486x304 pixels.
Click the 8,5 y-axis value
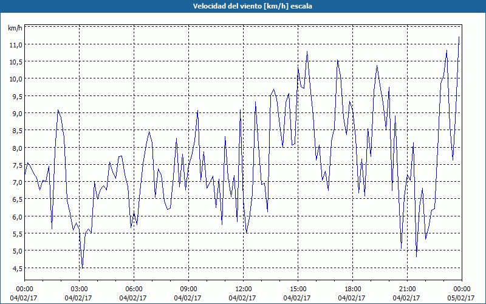[18, 131]
